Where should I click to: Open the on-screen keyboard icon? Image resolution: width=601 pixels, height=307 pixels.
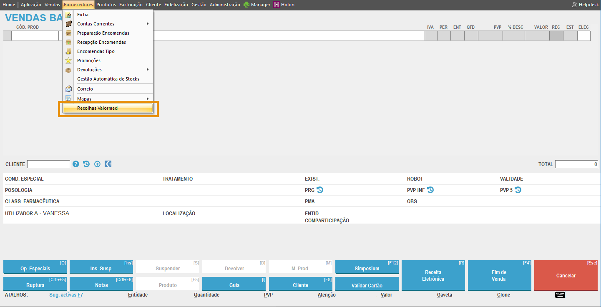[560, 295]
